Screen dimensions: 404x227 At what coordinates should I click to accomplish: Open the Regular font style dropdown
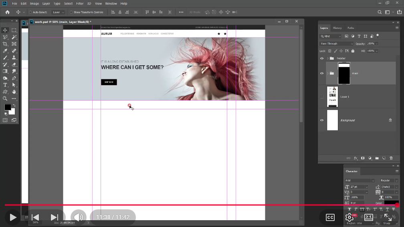click(x=389, y=181)
